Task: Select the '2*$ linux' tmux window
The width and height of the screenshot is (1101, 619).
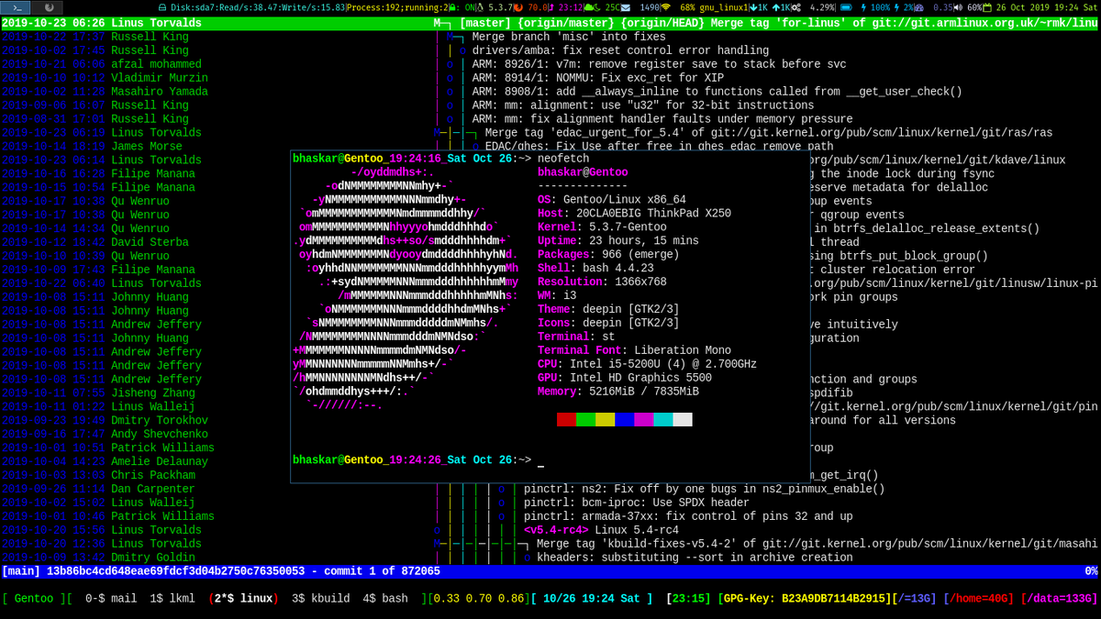Action: [243, 599]
